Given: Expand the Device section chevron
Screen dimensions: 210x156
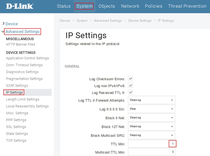Looking at the screenshot, I should (3, 23).
